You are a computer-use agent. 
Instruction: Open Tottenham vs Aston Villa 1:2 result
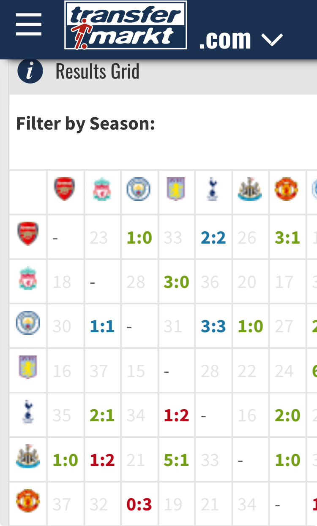pos(176,415)
